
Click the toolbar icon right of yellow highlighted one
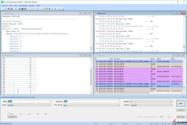tap(49, 9)
